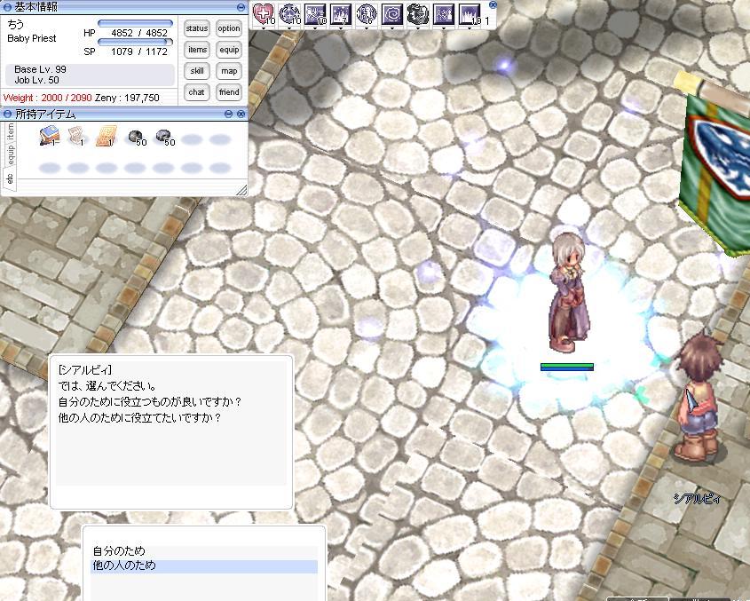Pick the pale scroll item in inventory

click(x=76, y=136)
